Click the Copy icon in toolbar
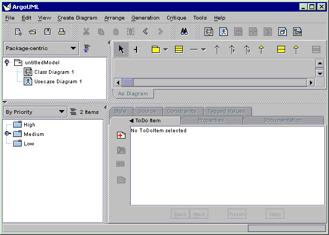This screenshot has height=235, width=329. (x=101, y=32)
